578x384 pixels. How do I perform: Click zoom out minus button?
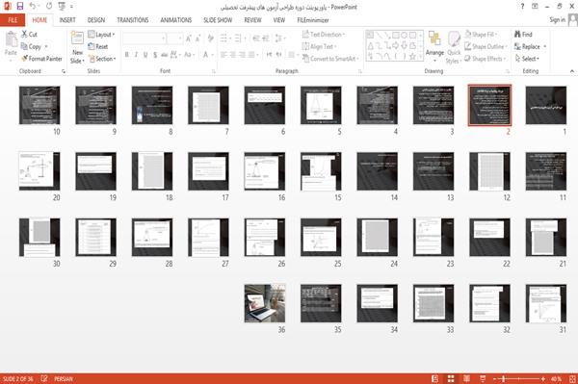[495, 378]
